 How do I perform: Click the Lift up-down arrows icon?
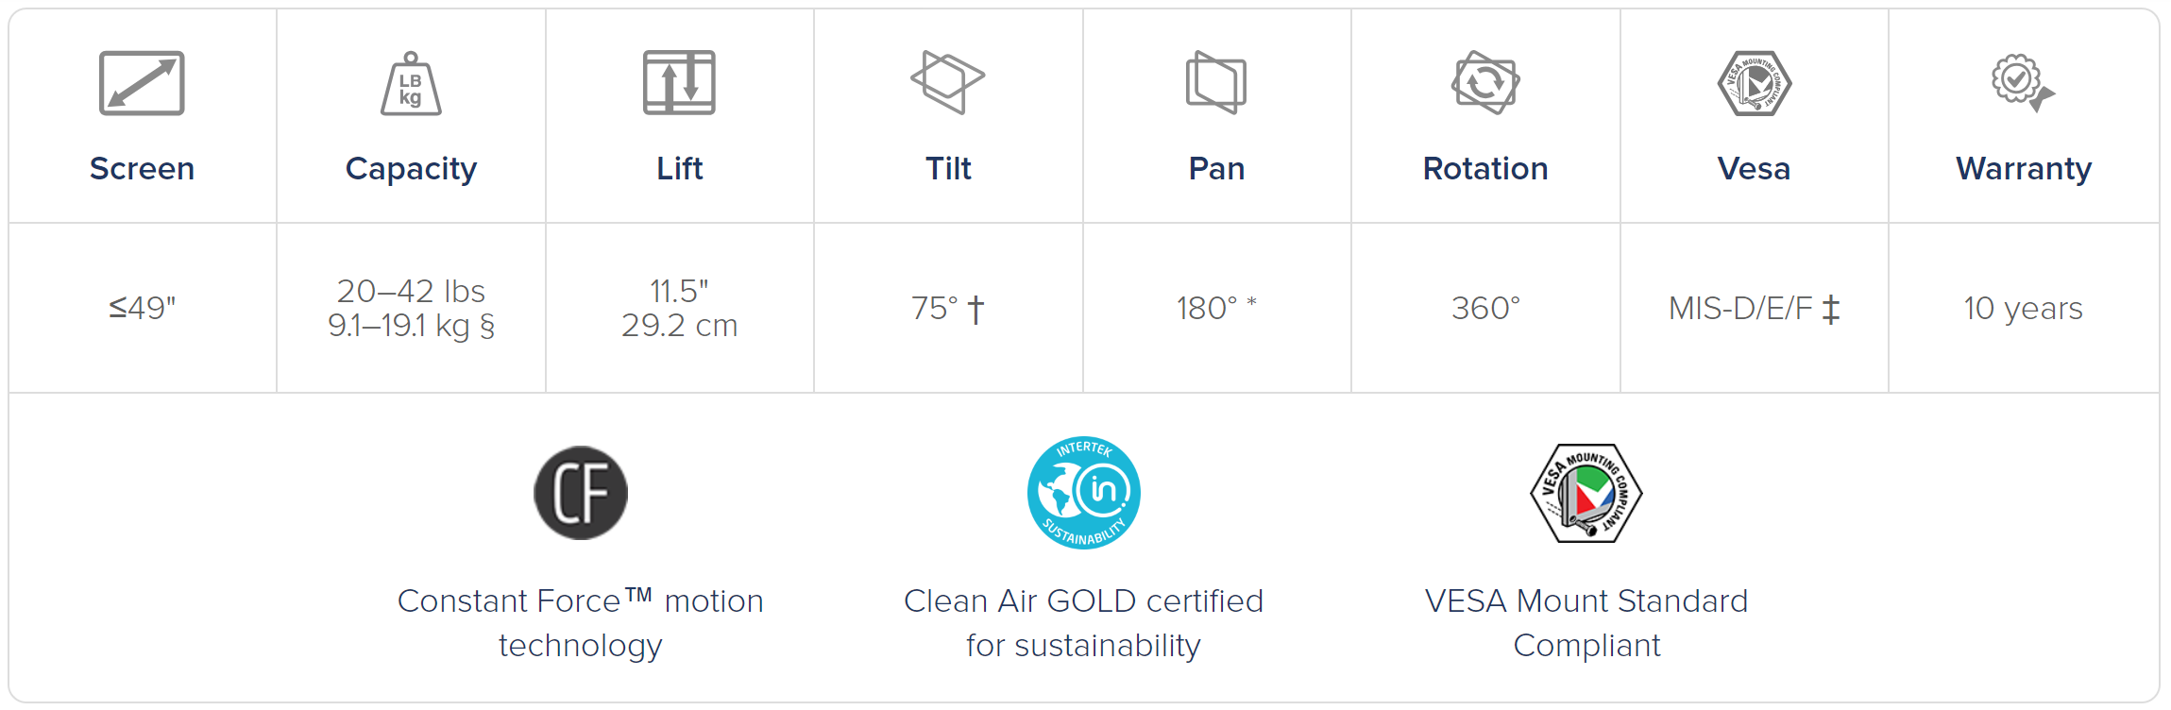click(x=679, y=83)
